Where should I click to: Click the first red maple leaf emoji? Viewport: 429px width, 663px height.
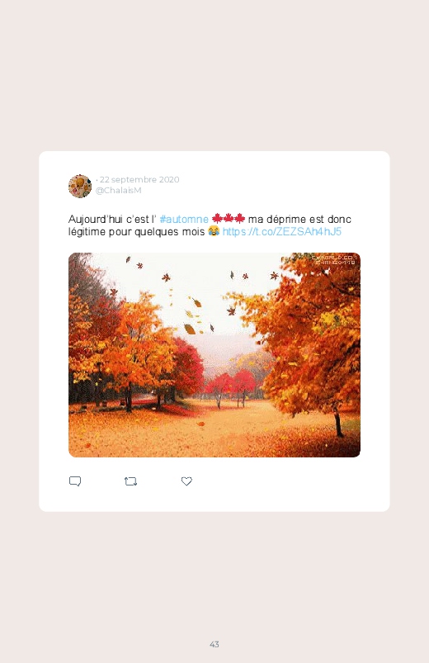pos(217,218)
